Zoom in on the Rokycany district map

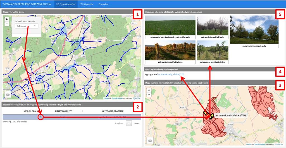coord(7,19)
